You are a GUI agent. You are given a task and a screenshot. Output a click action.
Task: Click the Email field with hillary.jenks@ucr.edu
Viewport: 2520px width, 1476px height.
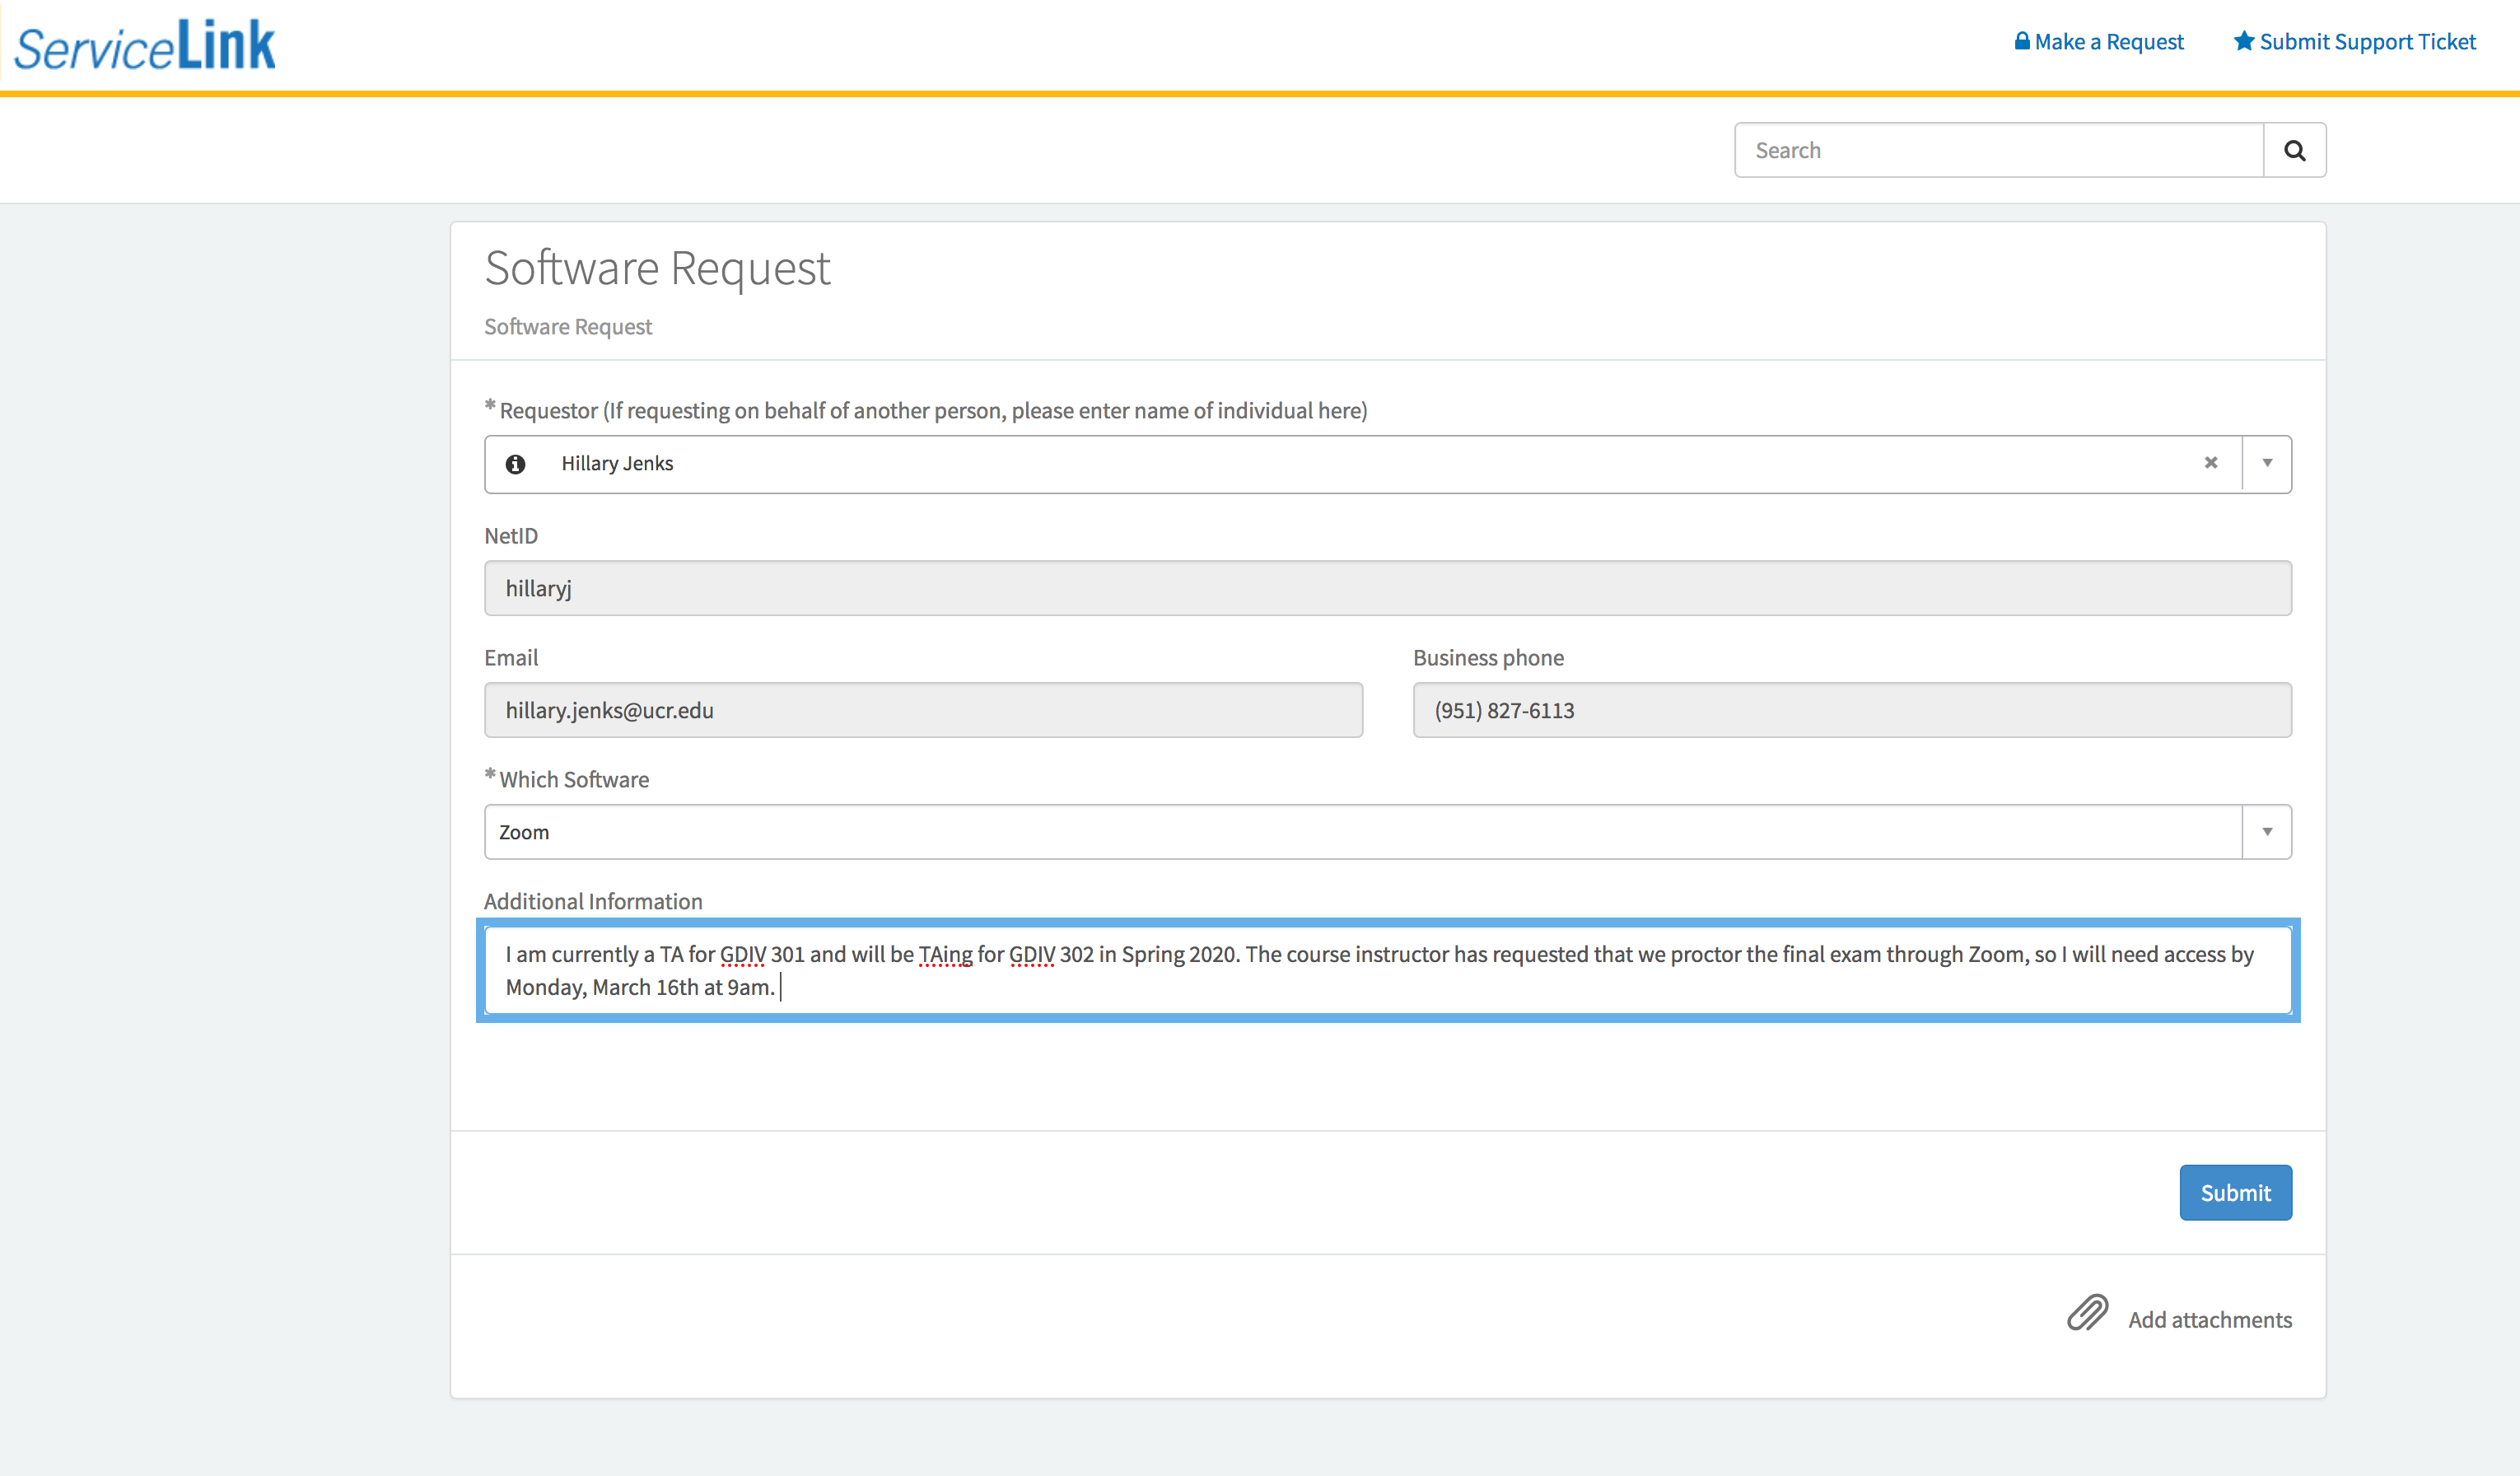[922, 710]
